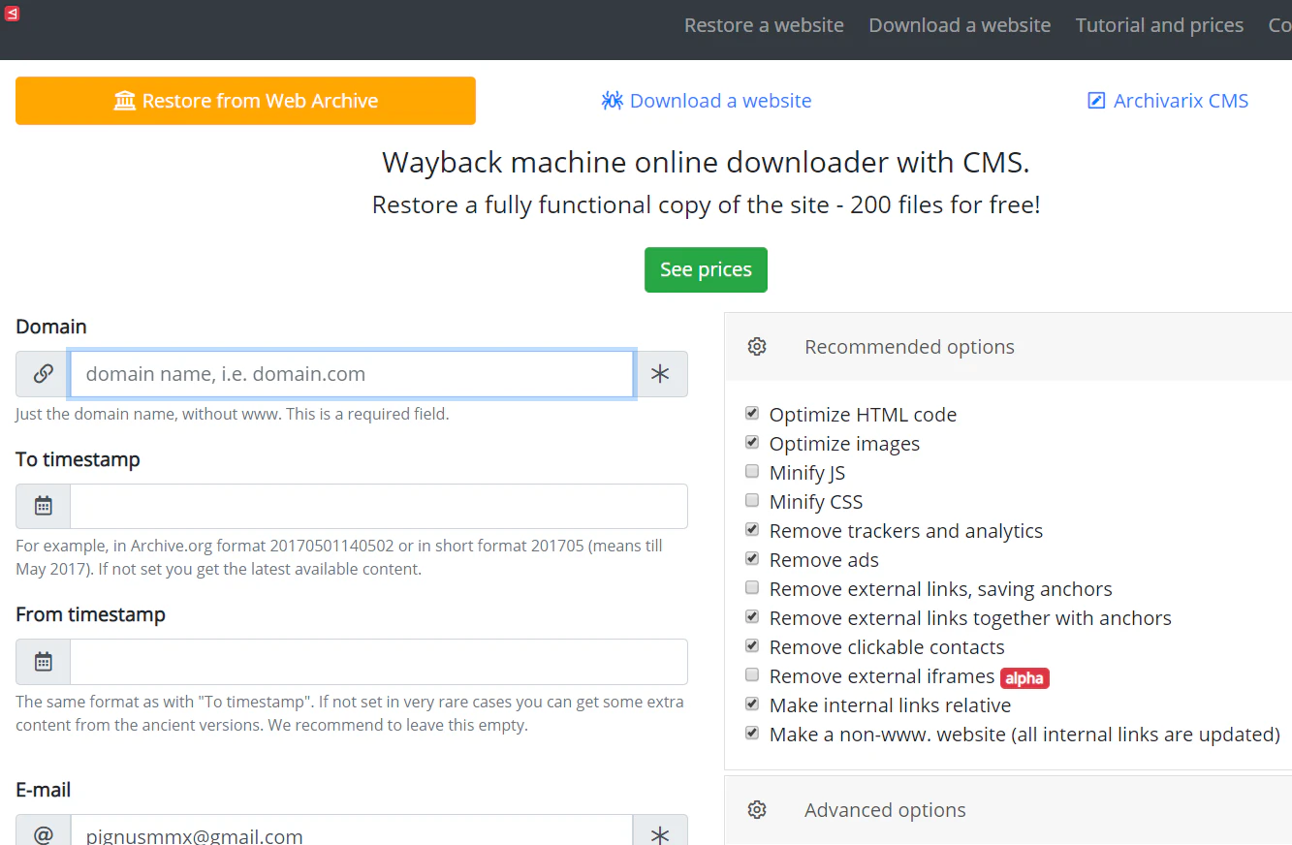This screenshot has height=845, width=1292.
Task: Focus the Domain name input field
Action: pyautogui.click(x=352, y=374)
